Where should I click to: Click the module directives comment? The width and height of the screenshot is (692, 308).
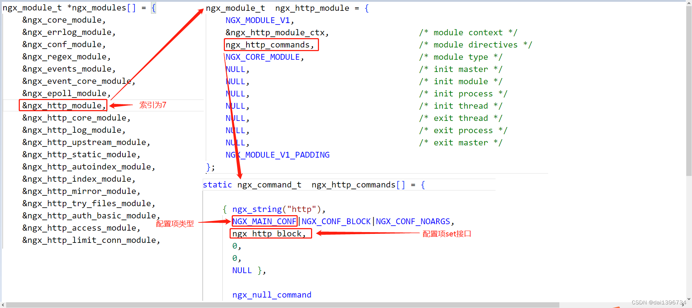(x=475, y=45)
